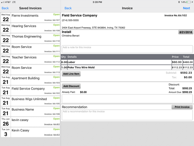
Task: Click the Amount Due $592.23 value
Action: coord(187,92)
